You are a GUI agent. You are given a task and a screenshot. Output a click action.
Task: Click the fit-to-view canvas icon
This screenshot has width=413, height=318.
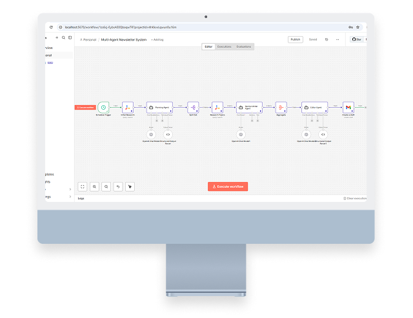click(83, 186)
